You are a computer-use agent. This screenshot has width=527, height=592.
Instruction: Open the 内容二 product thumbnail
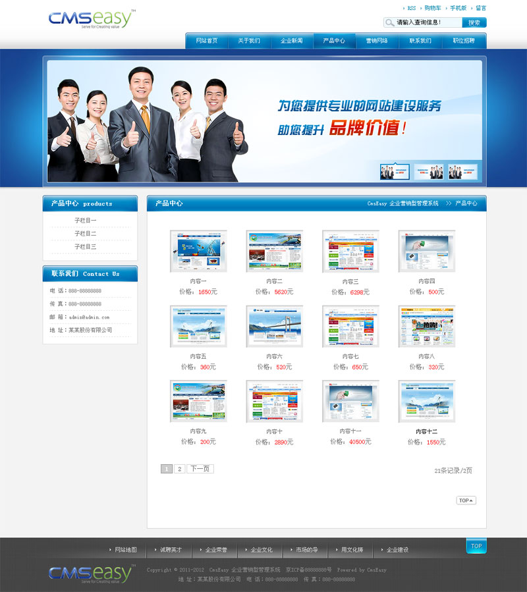tap(275, 251)
